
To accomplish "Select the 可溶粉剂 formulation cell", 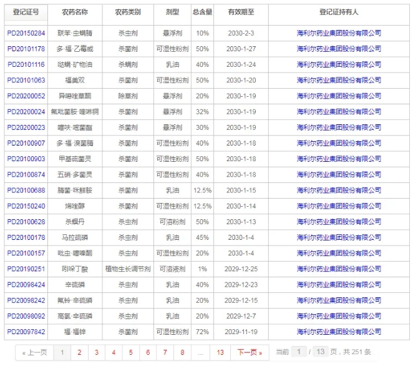I will 172,222.
